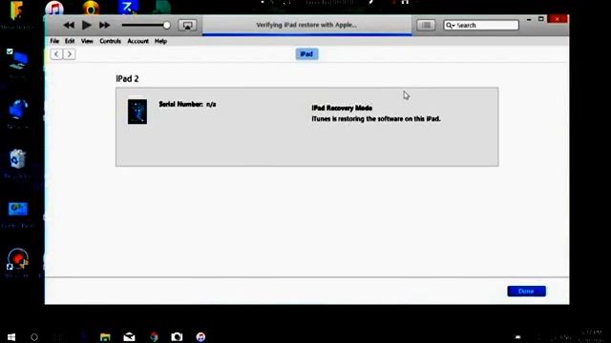Open the list view icon beside search
Image resolution: width=611 pixels, height=343 pixels.
tap(426, 26)
